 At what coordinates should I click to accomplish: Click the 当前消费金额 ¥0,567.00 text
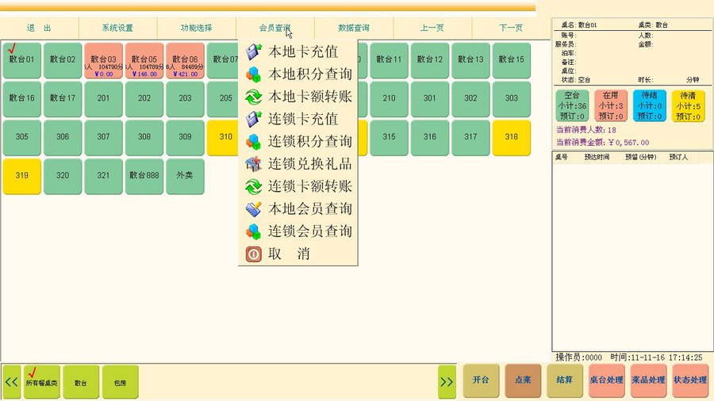pyautogui.click(x=602, y=143)
